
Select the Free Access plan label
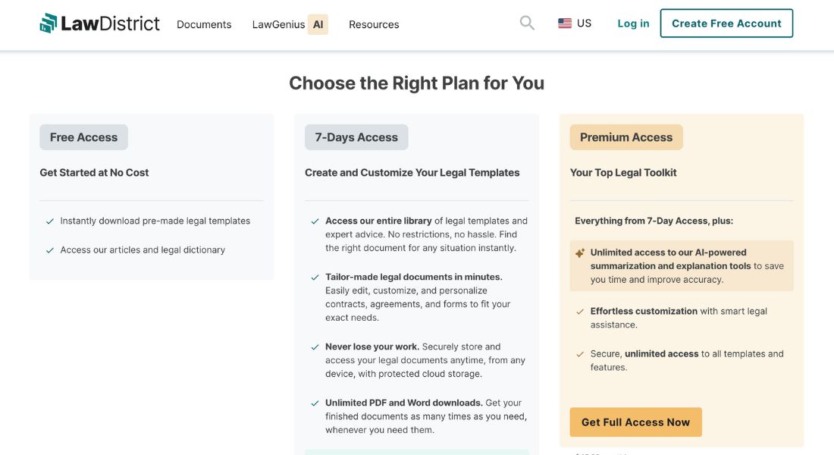(83, 137)
